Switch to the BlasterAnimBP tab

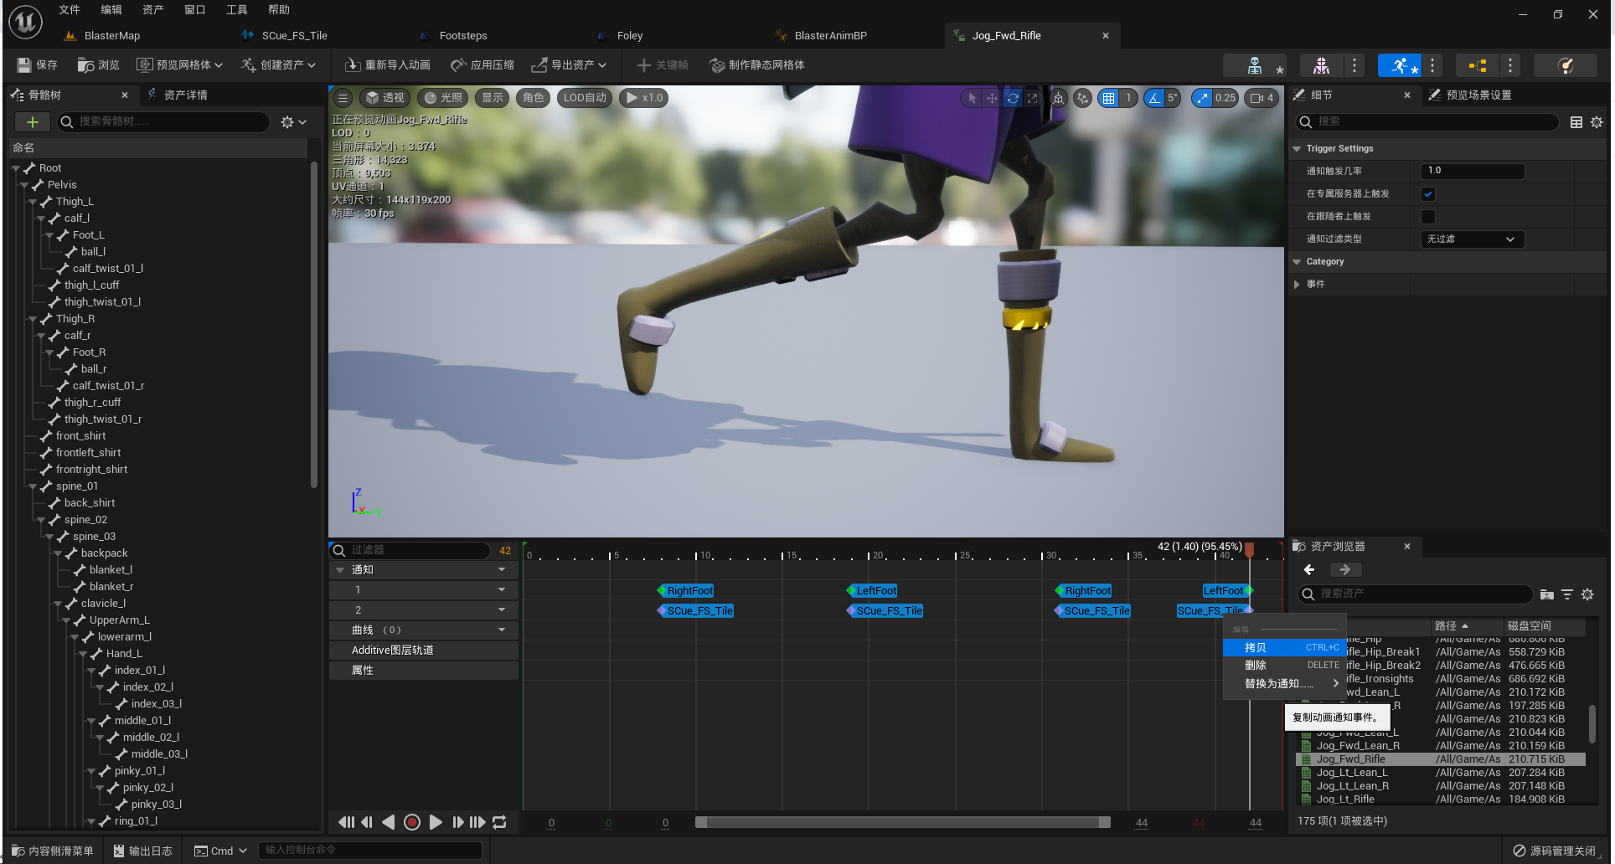(830, 36)
